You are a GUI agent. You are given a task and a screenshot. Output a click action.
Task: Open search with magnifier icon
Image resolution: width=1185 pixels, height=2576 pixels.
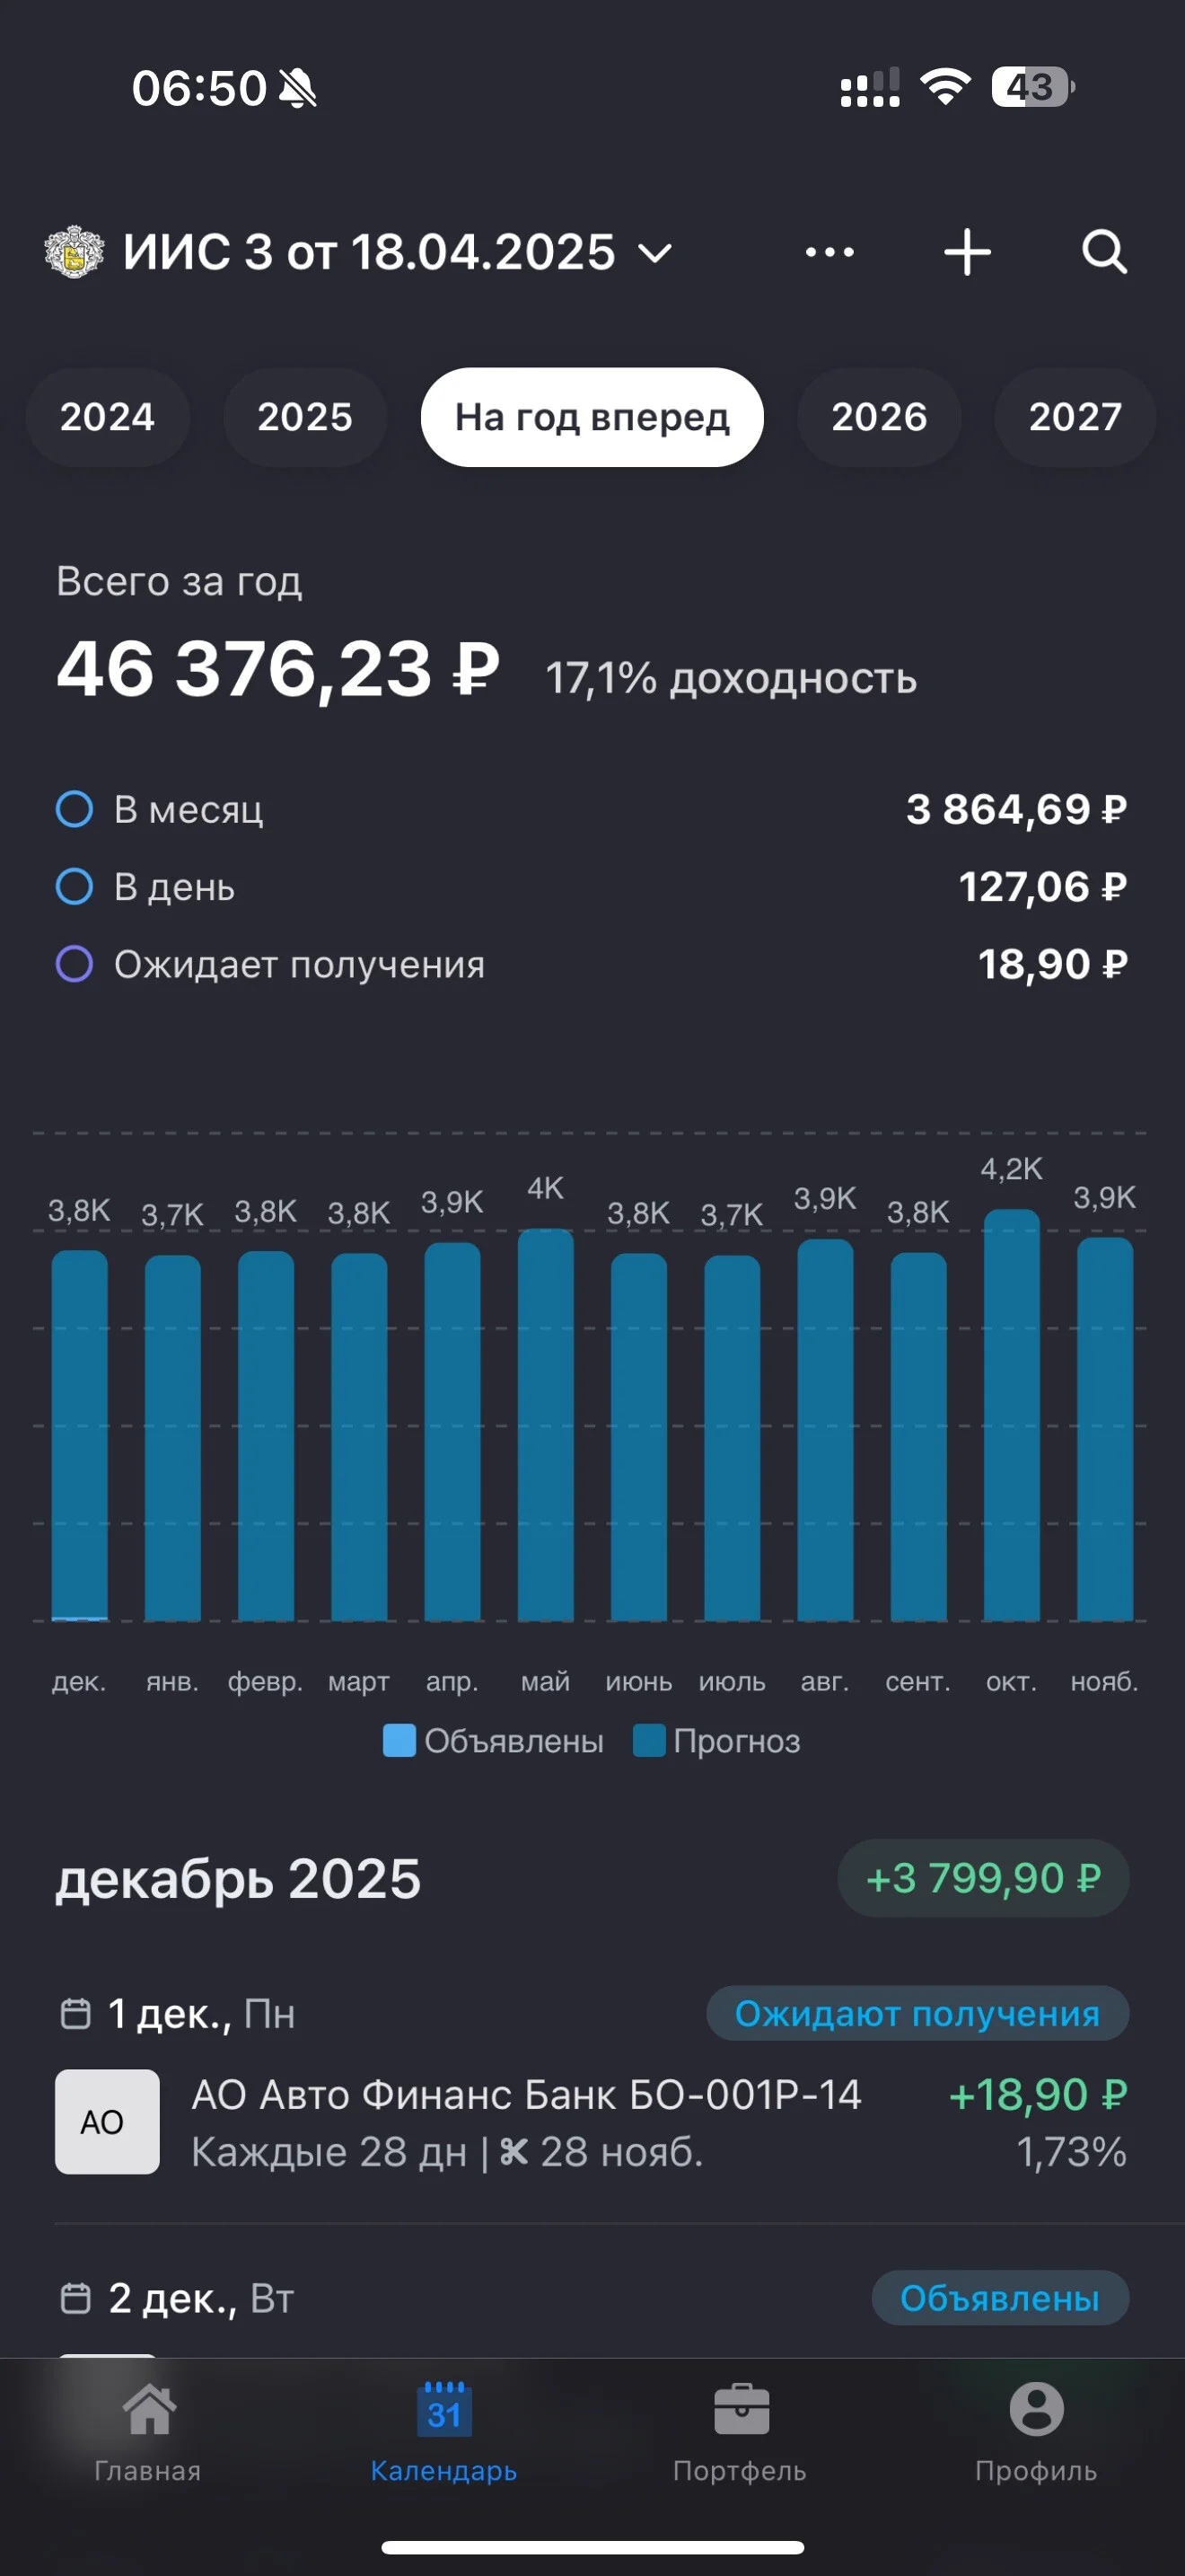click(x=1104, y=252)
